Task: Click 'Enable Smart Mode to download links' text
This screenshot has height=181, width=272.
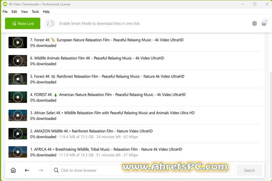Action: click(x=99, y=23)
